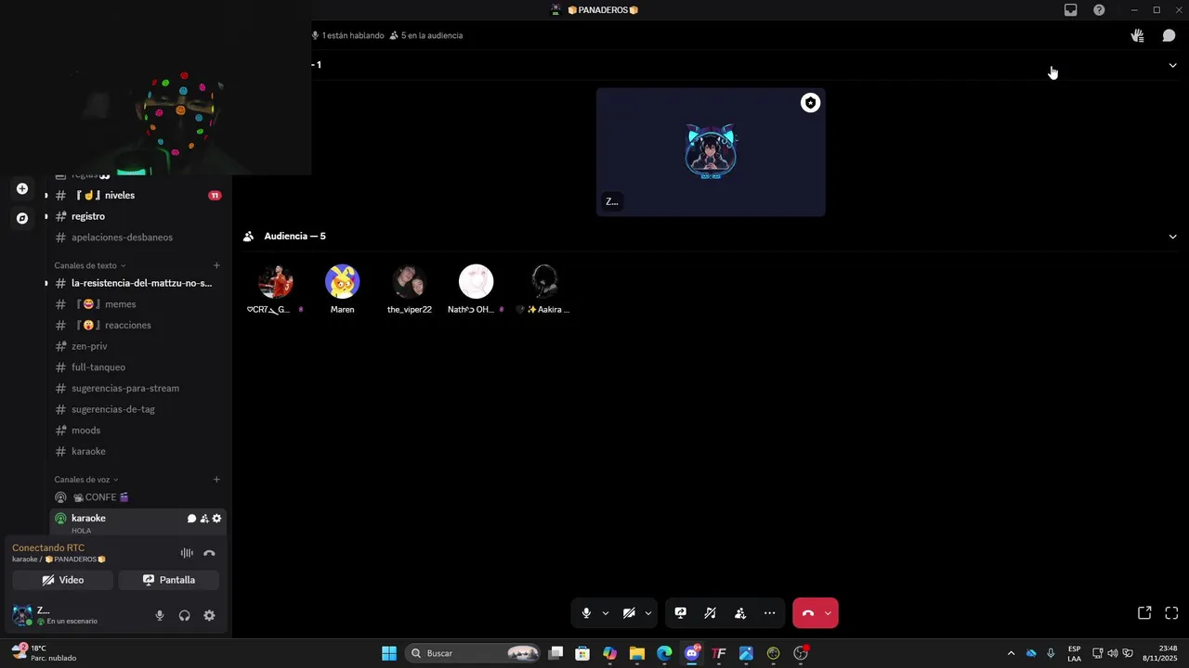Show the stage chat bubble icon
1189x668 pixels.
(x=1169, y=35)
